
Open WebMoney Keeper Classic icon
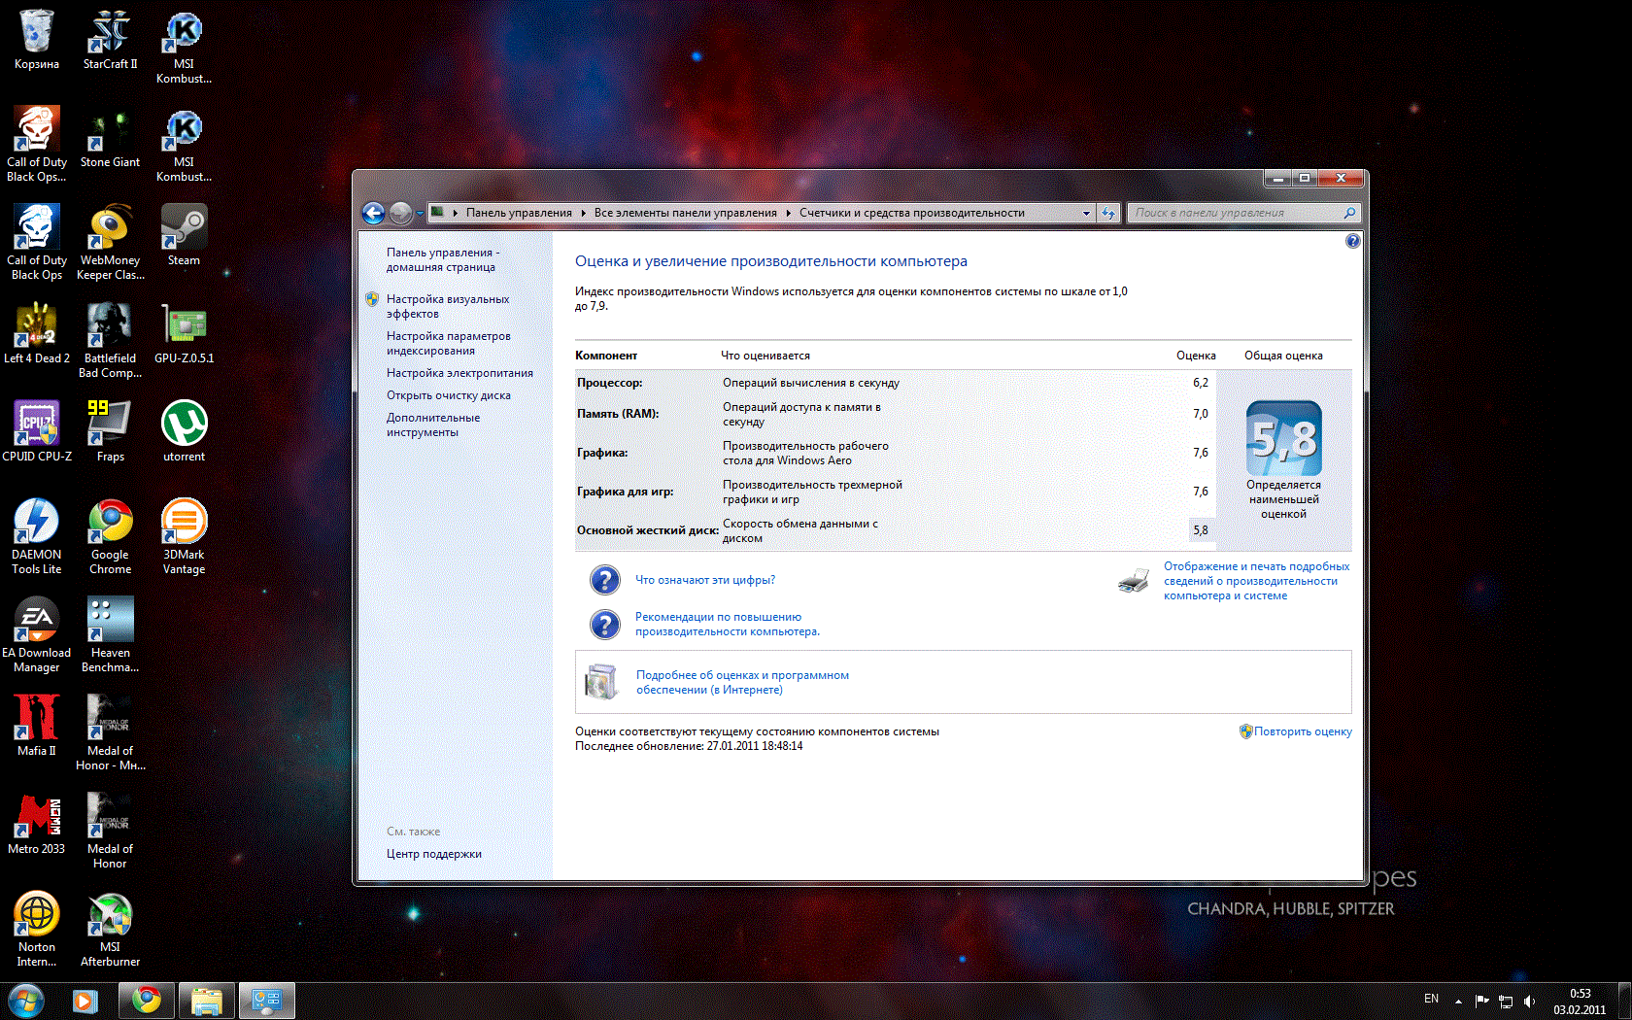pos(110,242)
